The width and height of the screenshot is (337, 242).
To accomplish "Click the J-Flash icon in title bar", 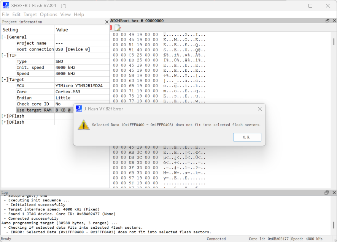I will [6, 5].
